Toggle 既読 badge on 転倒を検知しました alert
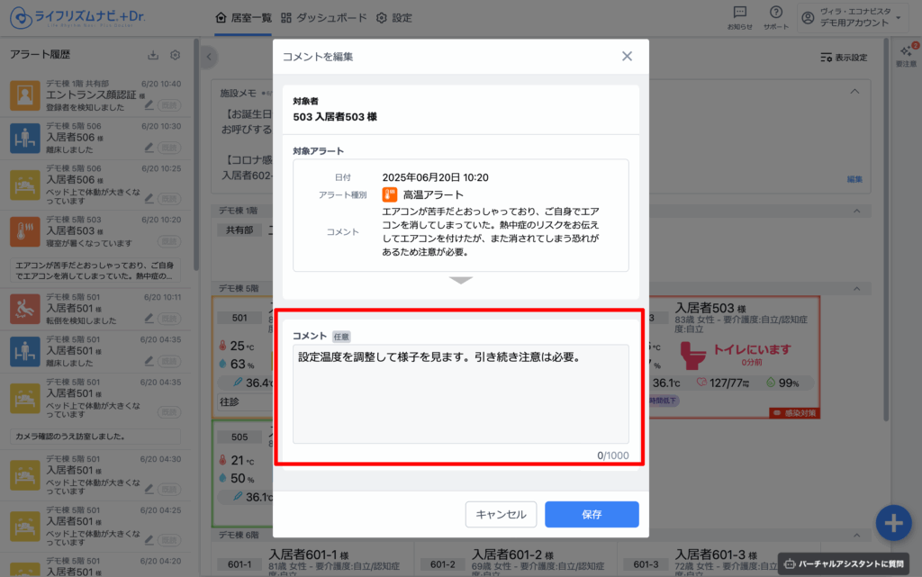The width and height of the screenshot is (922, 577). [x=169, y=319]
